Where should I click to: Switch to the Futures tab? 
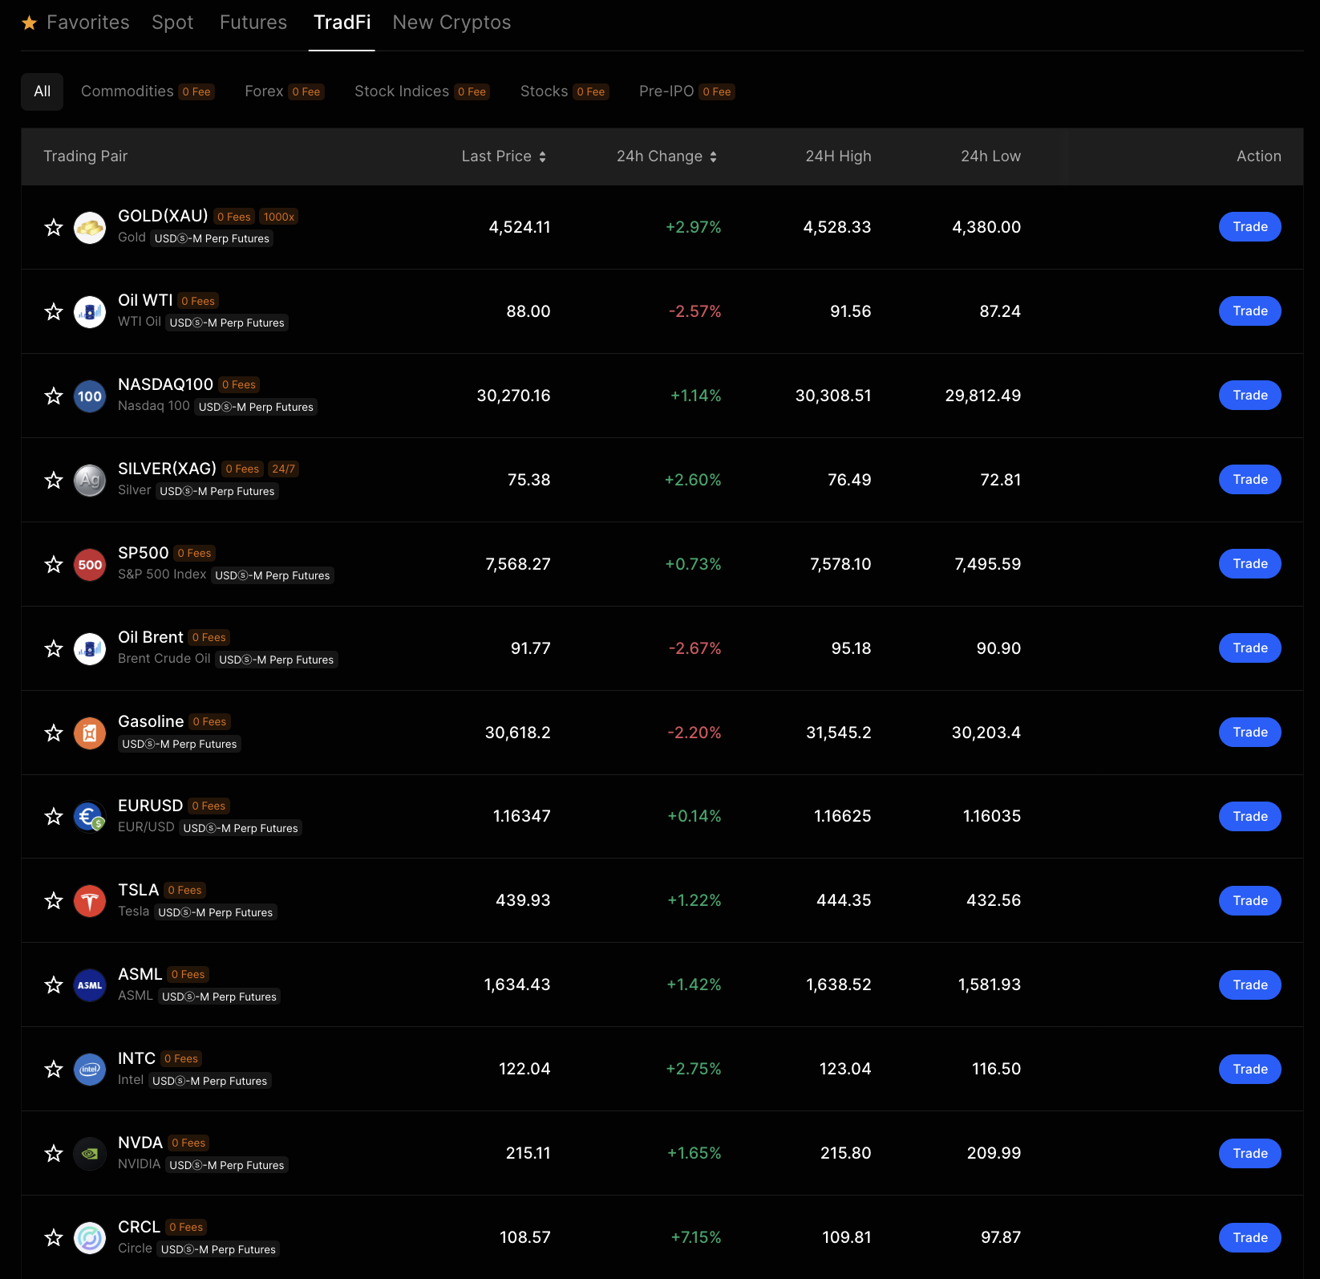tap(253, 22)
